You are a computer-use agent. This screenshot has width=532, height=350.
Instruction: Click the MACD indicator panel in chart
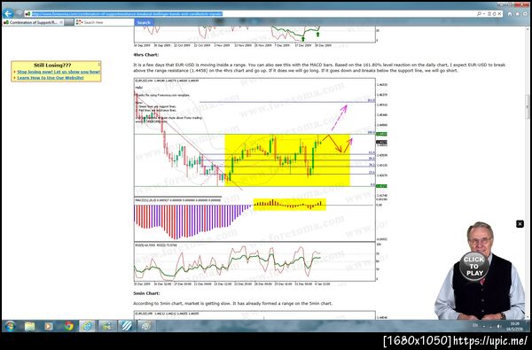[254, 219]
